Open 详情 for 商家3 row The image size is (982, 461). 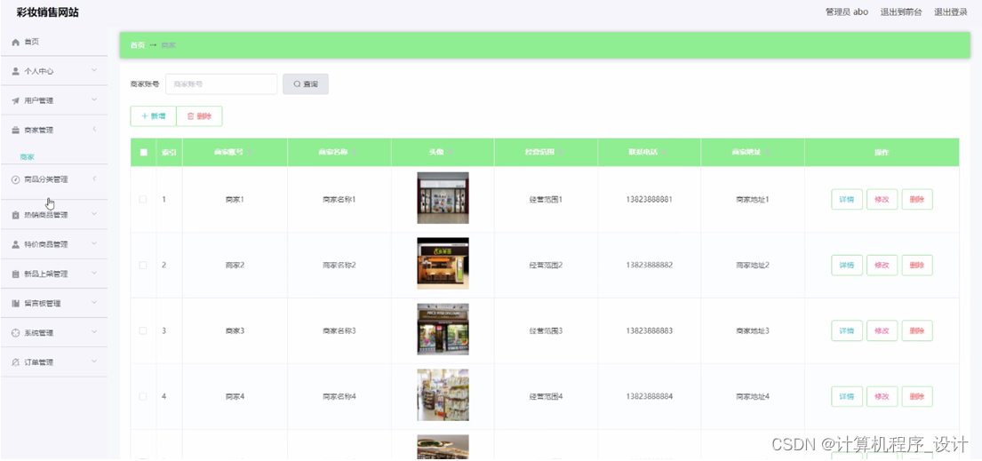pyautogui.click(x=847, y=330)
